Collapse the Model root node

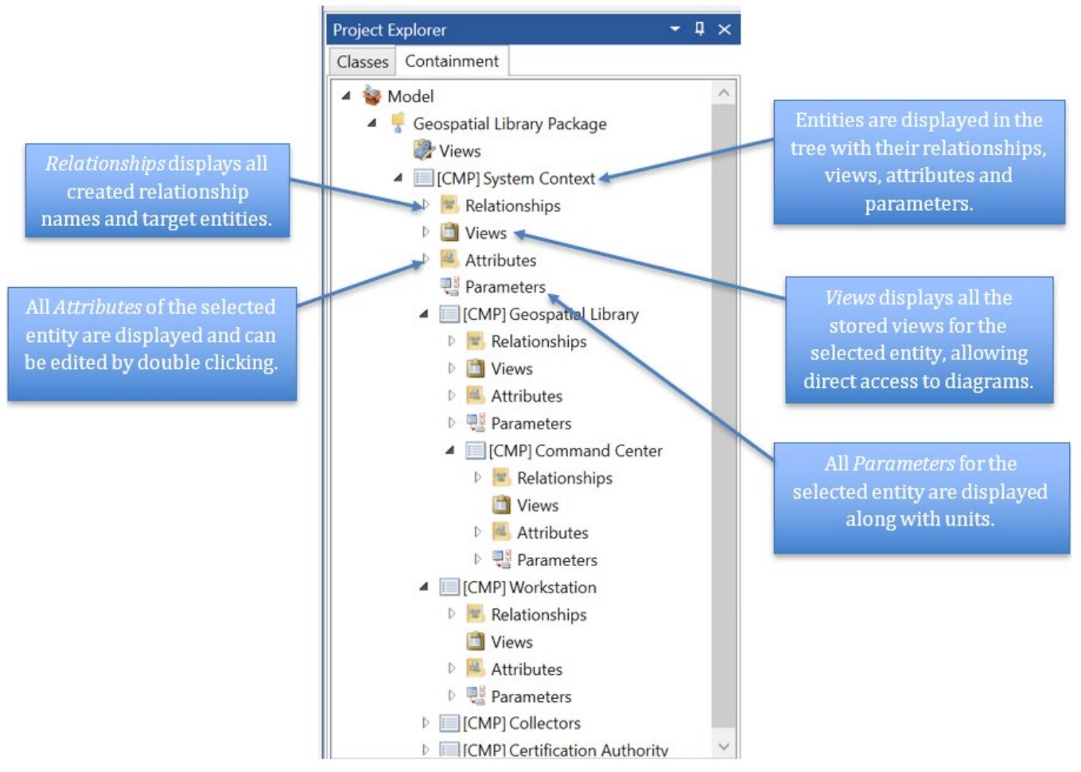click(x=346, y=96)
